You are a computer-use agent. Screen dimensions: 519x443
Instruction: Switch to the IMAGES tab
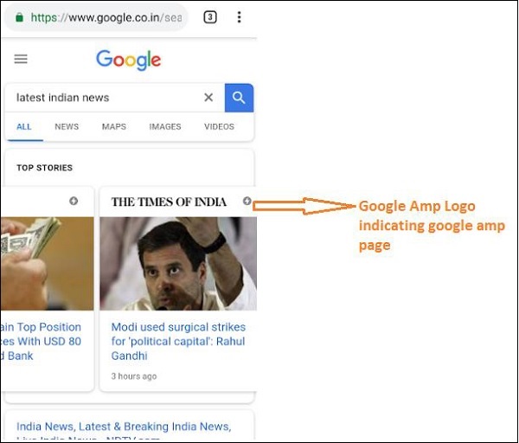coord(165,126)
